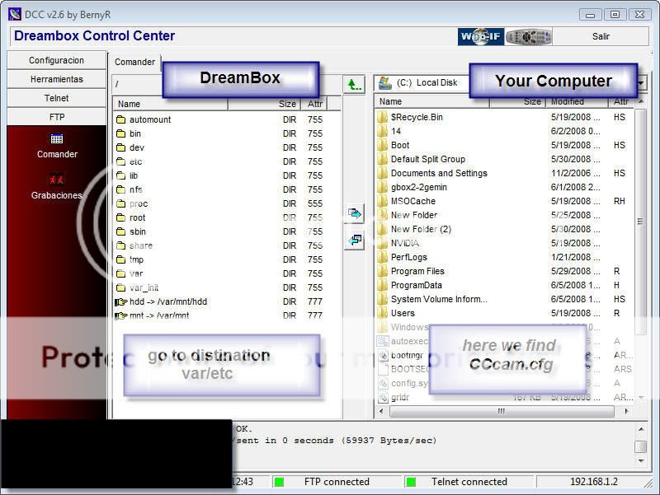Open the Configuracion panel

[x=57, y=60]
